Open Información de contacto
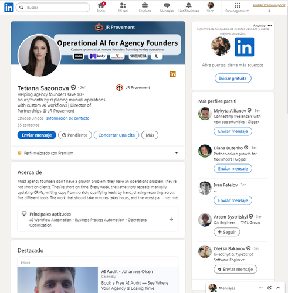This screenshot has height=293, width=288. [x=67, y=118]
